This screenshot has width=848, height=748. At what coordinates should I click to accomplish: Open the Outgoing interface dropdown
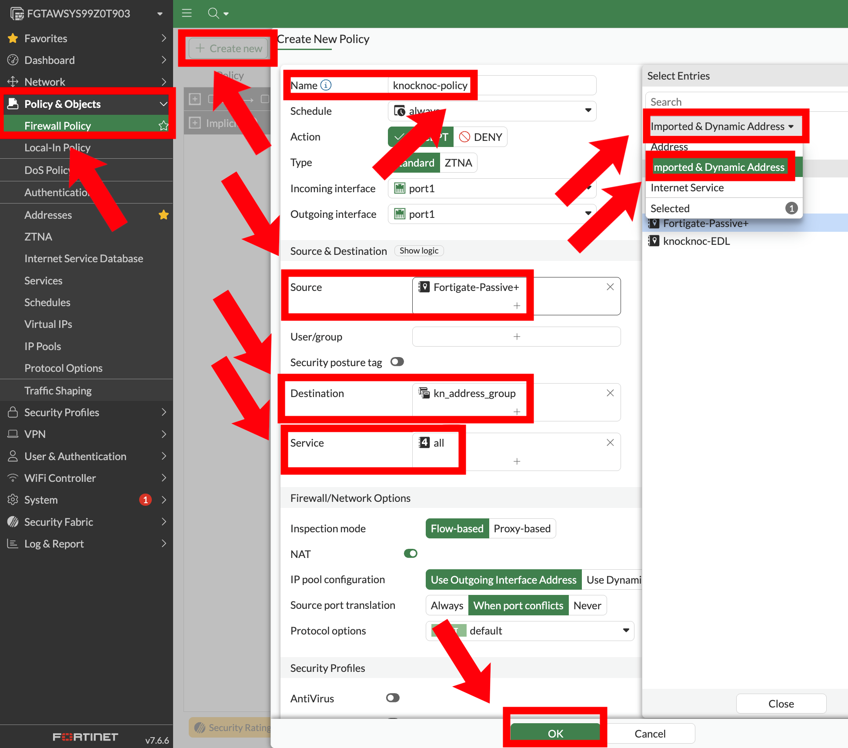click(491, 214)
